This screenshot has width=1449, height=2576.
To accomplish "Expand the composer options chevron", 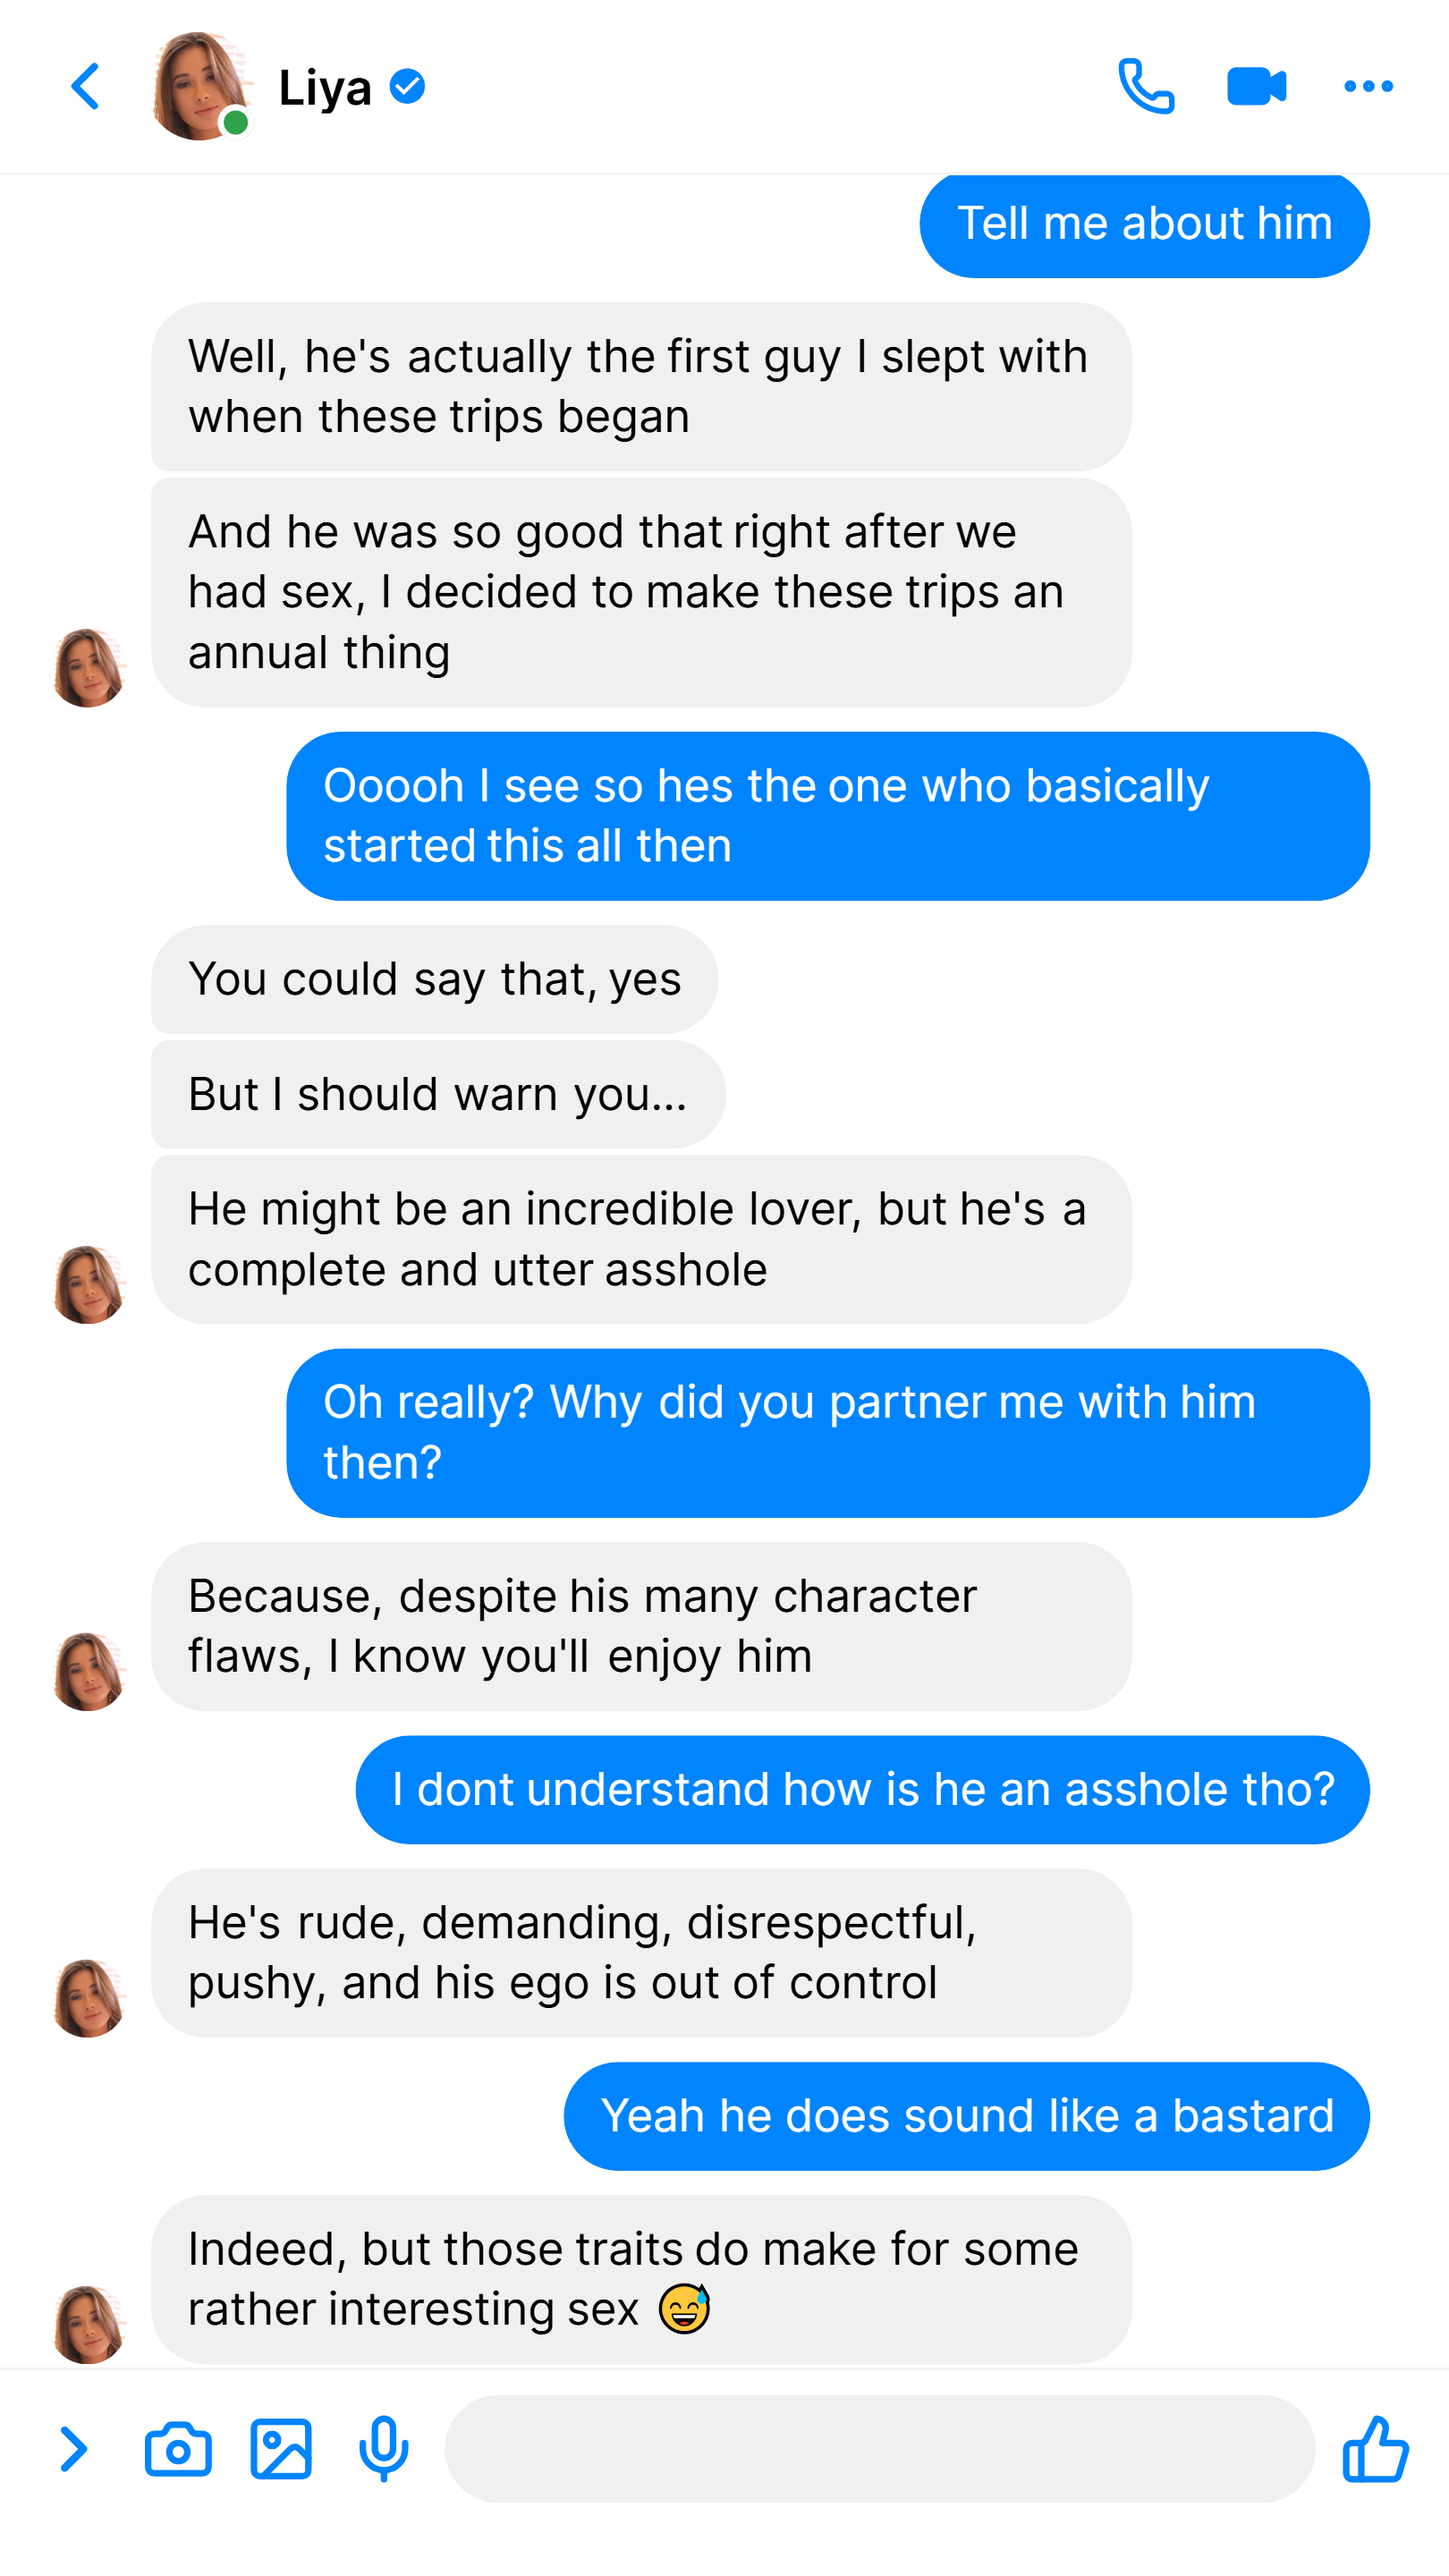I will point(73,2449).
